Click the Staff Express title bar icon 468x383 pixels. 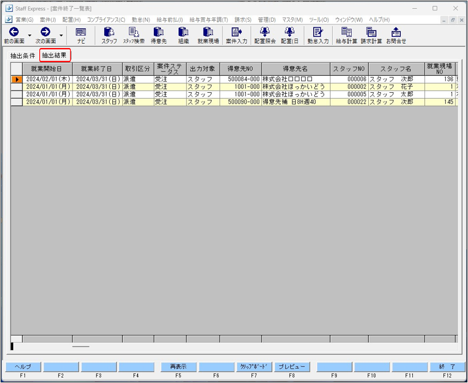[9, 8]
